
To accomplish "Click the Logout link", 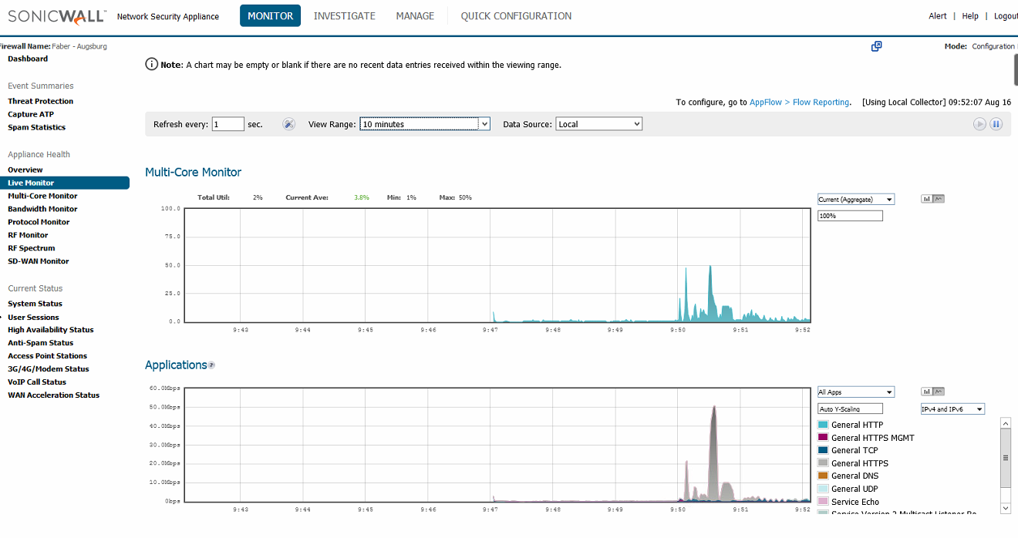I will coord(1006,16).
